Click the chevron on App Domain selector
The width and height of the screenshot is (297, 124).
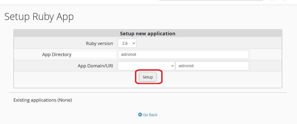coord(173,66)
